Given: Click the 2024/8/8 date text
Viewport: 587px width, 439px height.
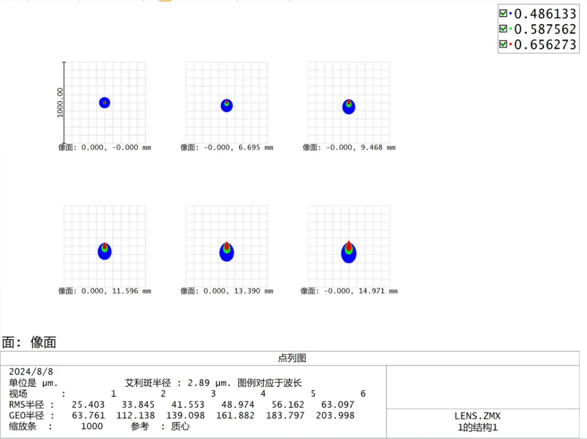Looking at the screenshot, I should point(32,372).
